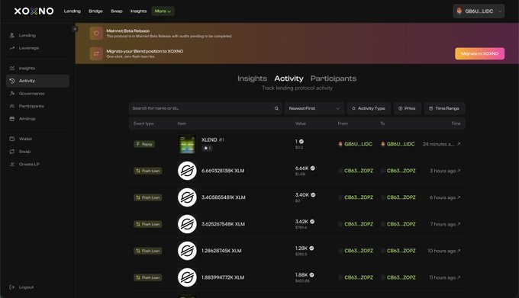Open the GB6U...LIDC account dropdown
This screenshot has width=519, height=298.
click(x=479, y=11)
